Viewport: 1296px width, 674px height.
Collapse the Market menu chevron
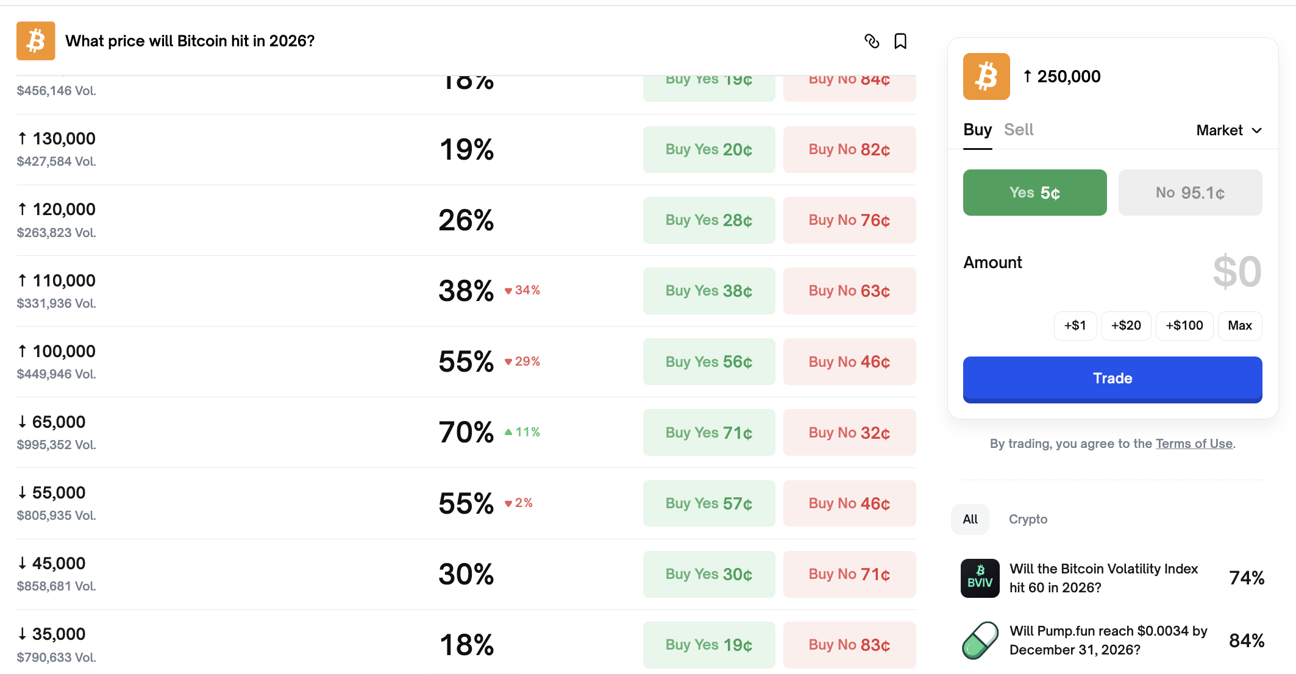(x=1256, y=130)
